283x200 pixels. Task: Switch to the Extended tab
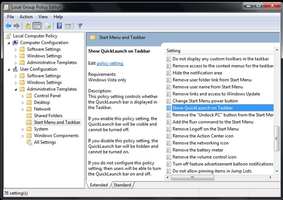[x=99, y=185]
